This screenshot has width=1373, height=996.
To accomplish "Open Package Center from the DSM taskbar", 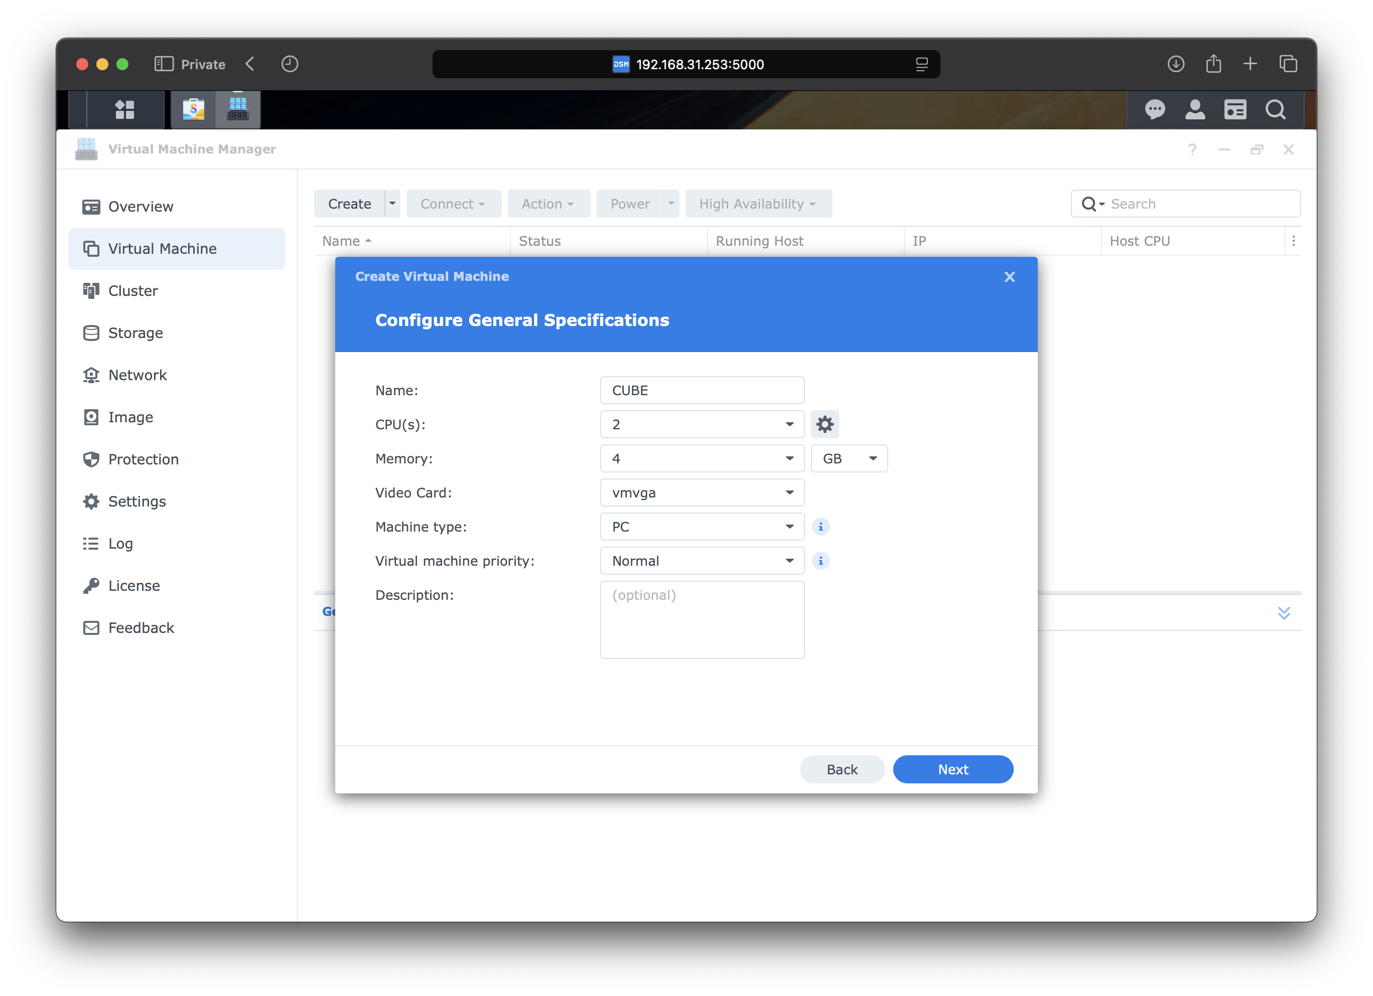I will point(194,109).
